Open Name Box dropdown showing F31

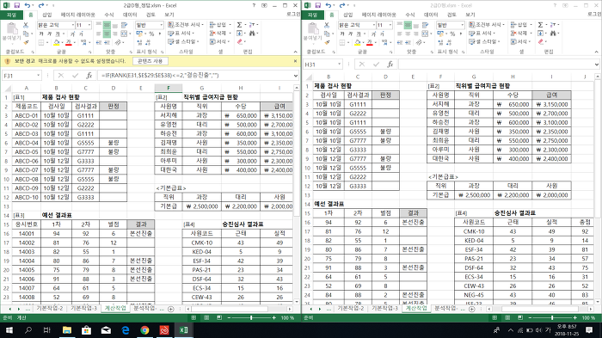pos(39,76)
